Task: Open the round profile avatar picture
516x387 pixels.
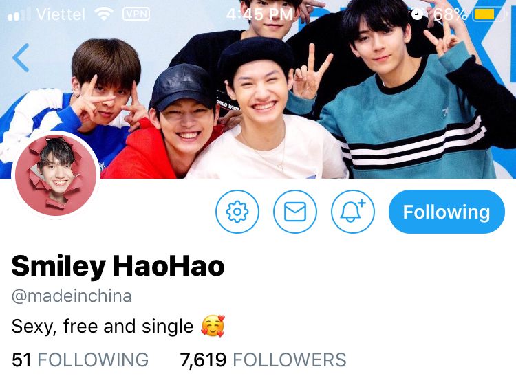Action: tap(56, 175)
